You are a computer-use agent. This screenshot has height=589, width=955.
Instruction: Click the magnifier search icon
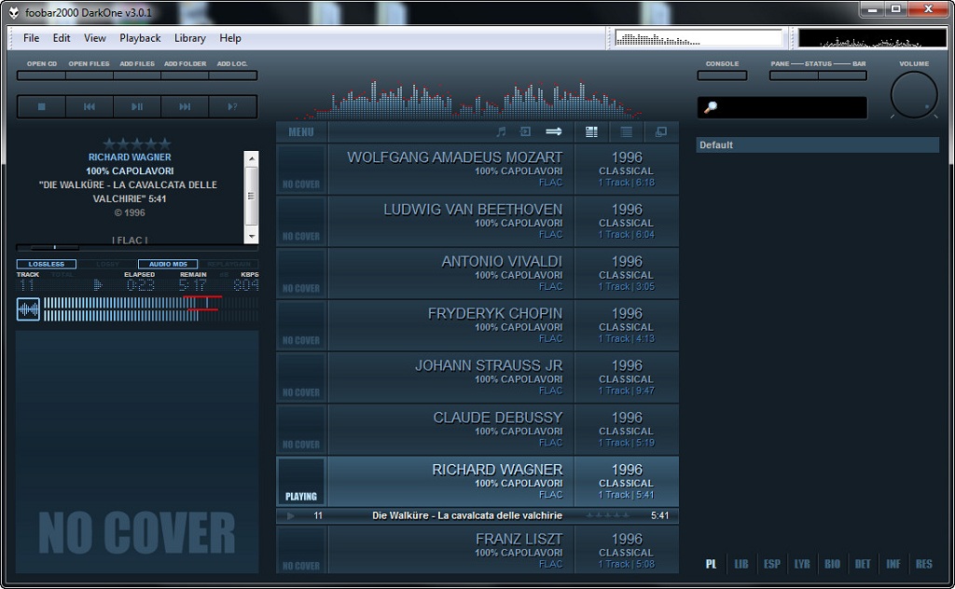tap(710, 108)
